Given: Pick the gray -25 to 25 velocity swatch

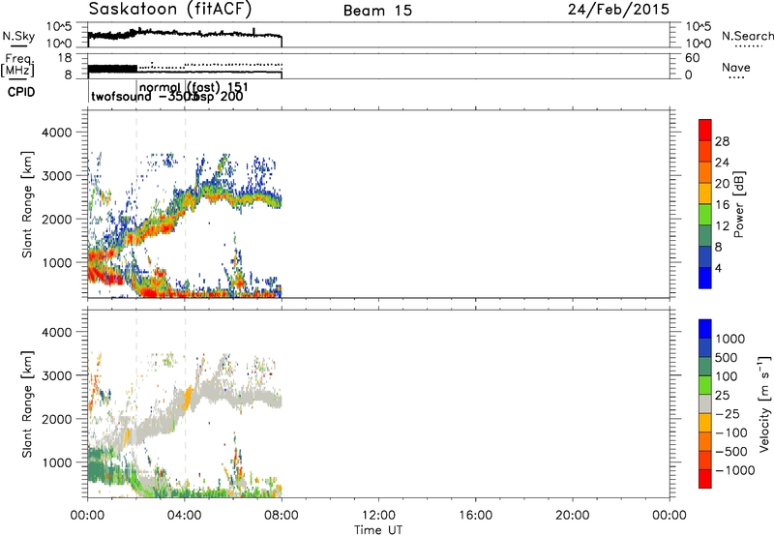Looking at the screenshot, I should pyautogui.click(x=705, y=403).
